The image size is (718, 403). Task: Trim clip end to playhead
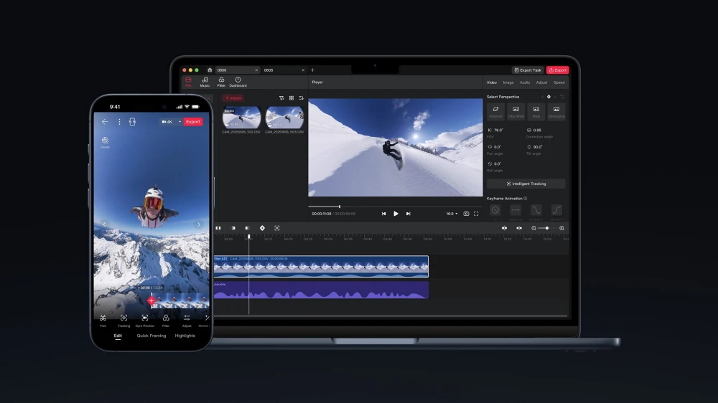pyautogui.click(x=247, y=228)
